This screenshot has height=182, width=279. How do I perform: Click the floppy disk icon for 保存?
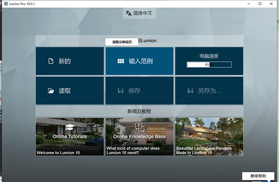tap(120, 91)
